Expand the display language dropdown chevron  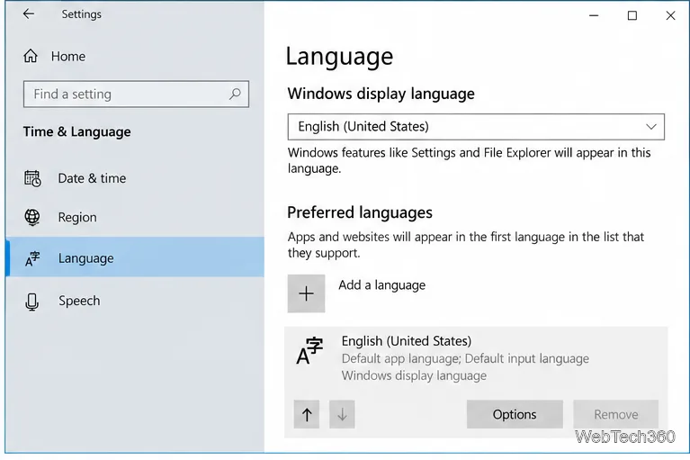click(650, 127)
